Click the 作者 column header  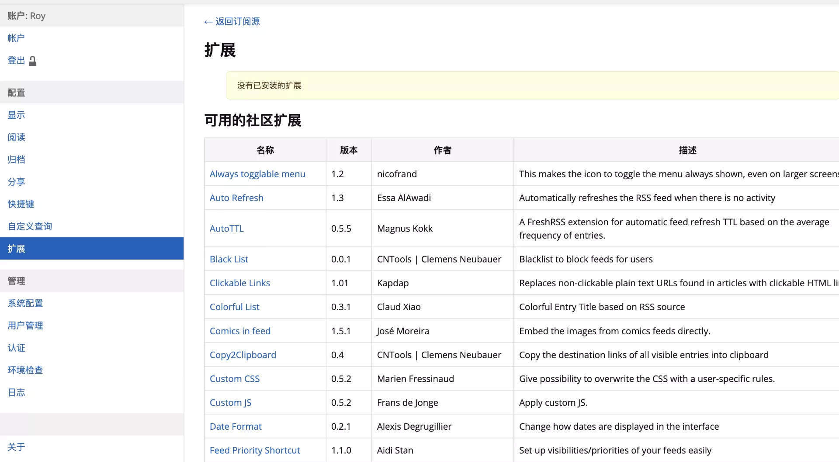click(443, 150)
